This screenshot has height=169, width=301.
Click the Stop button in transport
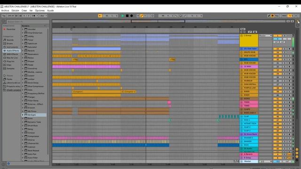click(127, 15)
